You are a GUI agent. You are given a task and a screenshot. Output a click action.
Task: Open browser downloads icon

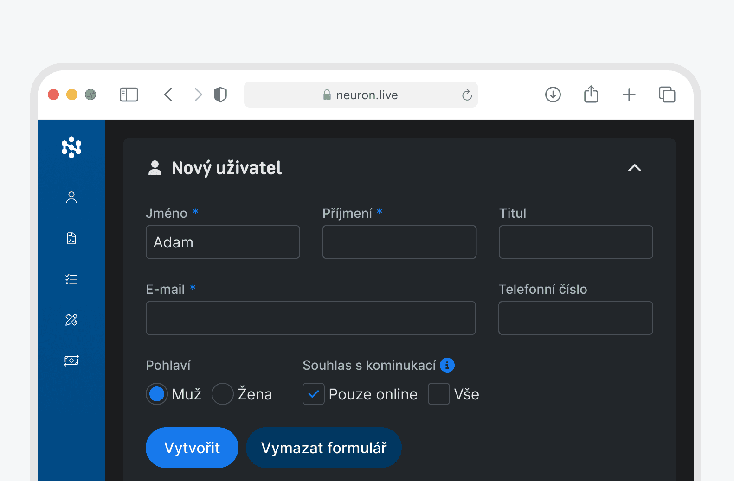(x=553, y=95)
